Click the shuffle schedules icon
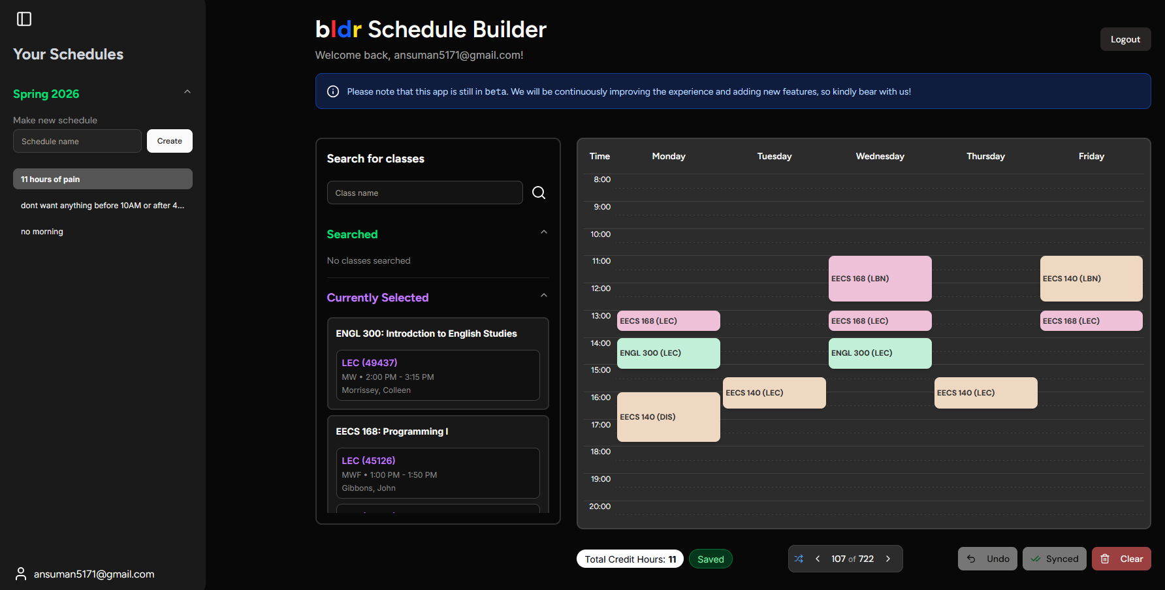The width and height of the screenshot is (1165, 590). (799, 559)
